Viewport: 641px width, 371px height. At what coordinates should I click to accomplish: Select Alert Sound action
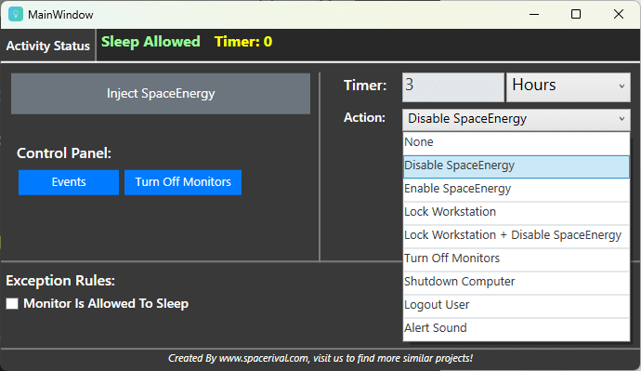coord(517,329)
